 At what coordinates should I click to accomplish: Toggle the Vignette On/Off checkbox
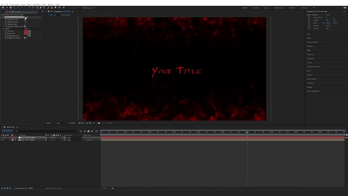[x=25, y=20]
